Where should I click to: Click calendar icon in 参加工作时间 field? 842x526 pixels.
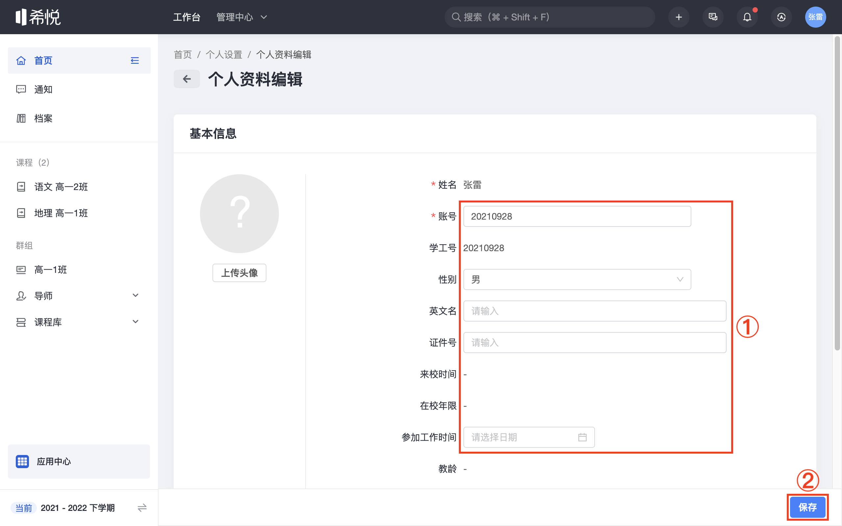coord(582,437)
